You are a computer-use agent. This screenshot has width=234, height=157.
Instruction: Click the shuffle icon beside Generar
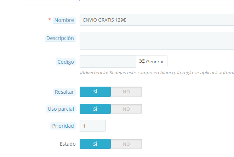(142, 61)
